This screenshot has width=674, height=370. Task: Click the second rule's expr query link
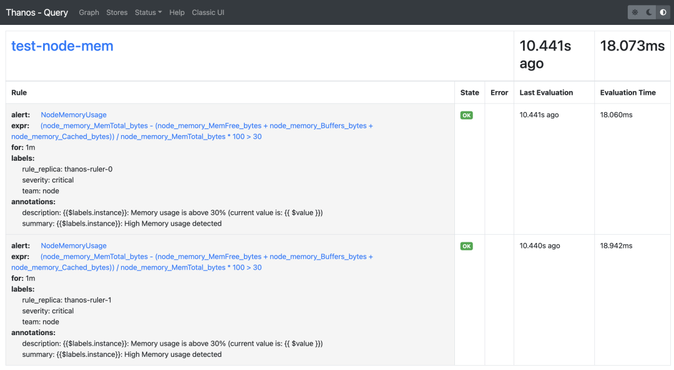[206, 257]
